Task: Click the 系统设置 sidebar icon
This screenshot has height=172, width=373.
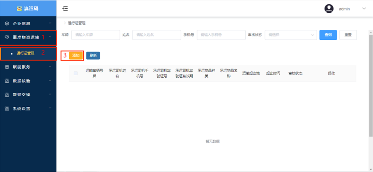Action: (x=7, y=109)
